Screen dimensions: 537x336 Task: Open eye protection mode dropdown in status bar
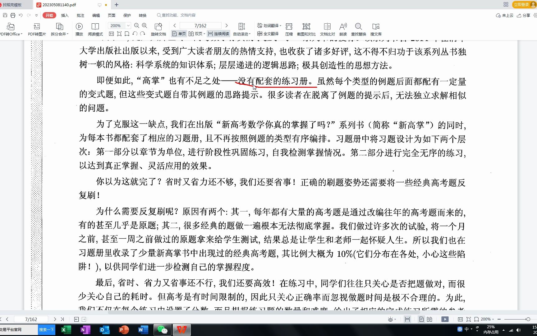click(x=392, y=319)
